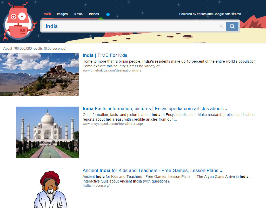The height and width of the screenshot is (208, 266).
Task: Click the Taj Mahal result thumbnail
Action: tap(48, 132)
